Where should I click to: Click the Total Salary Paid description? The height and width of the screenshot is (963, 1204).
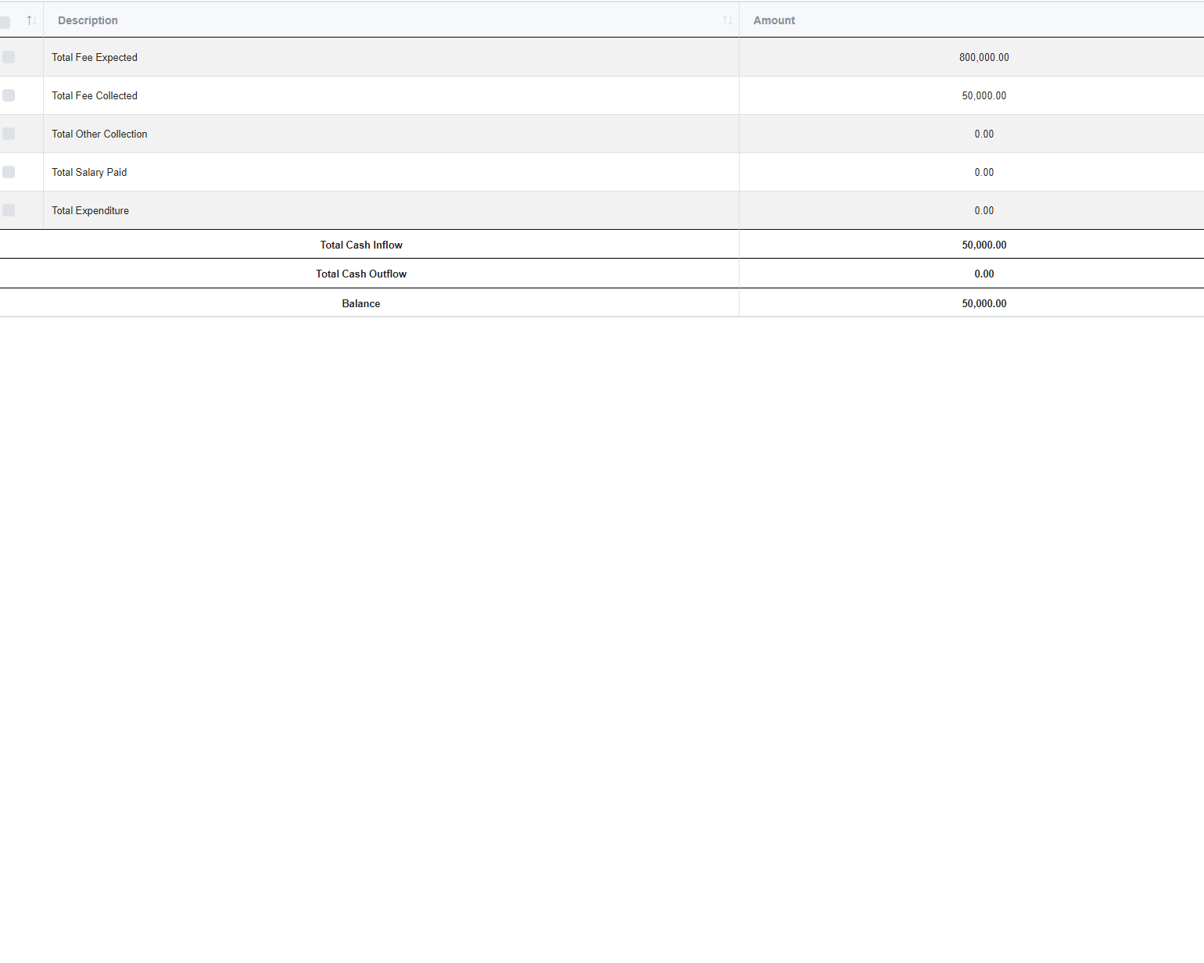[88, 172]
